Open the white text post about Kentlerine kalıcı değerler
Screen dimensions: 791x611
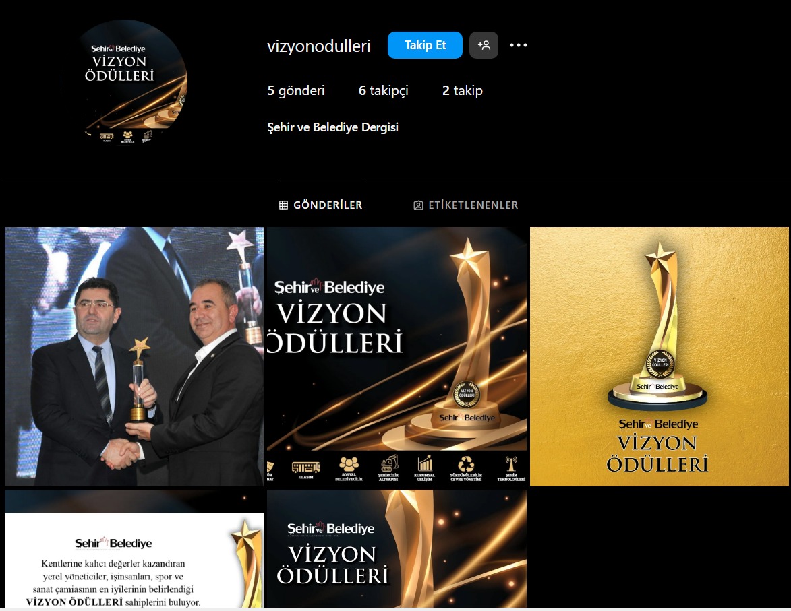point(134,548)
